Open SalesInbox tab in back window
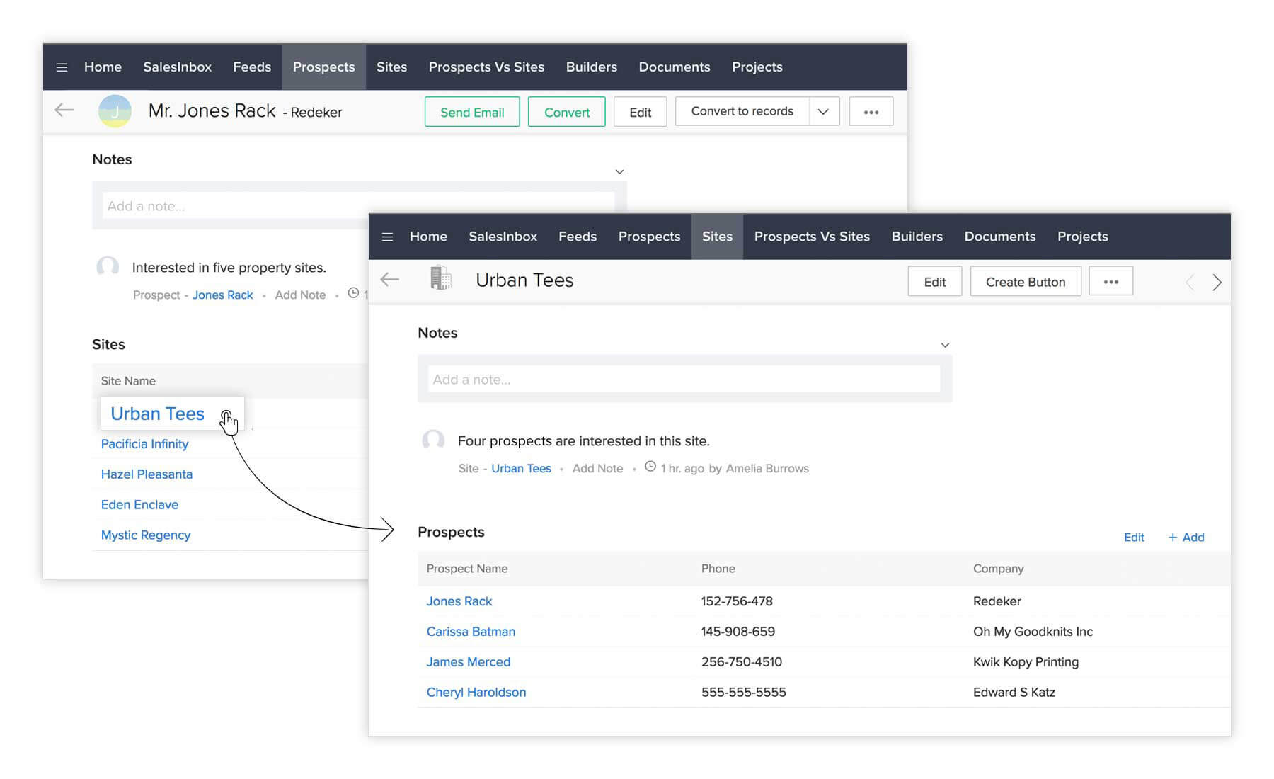Viewport: 1274px width, 779px height. (177, 67)
